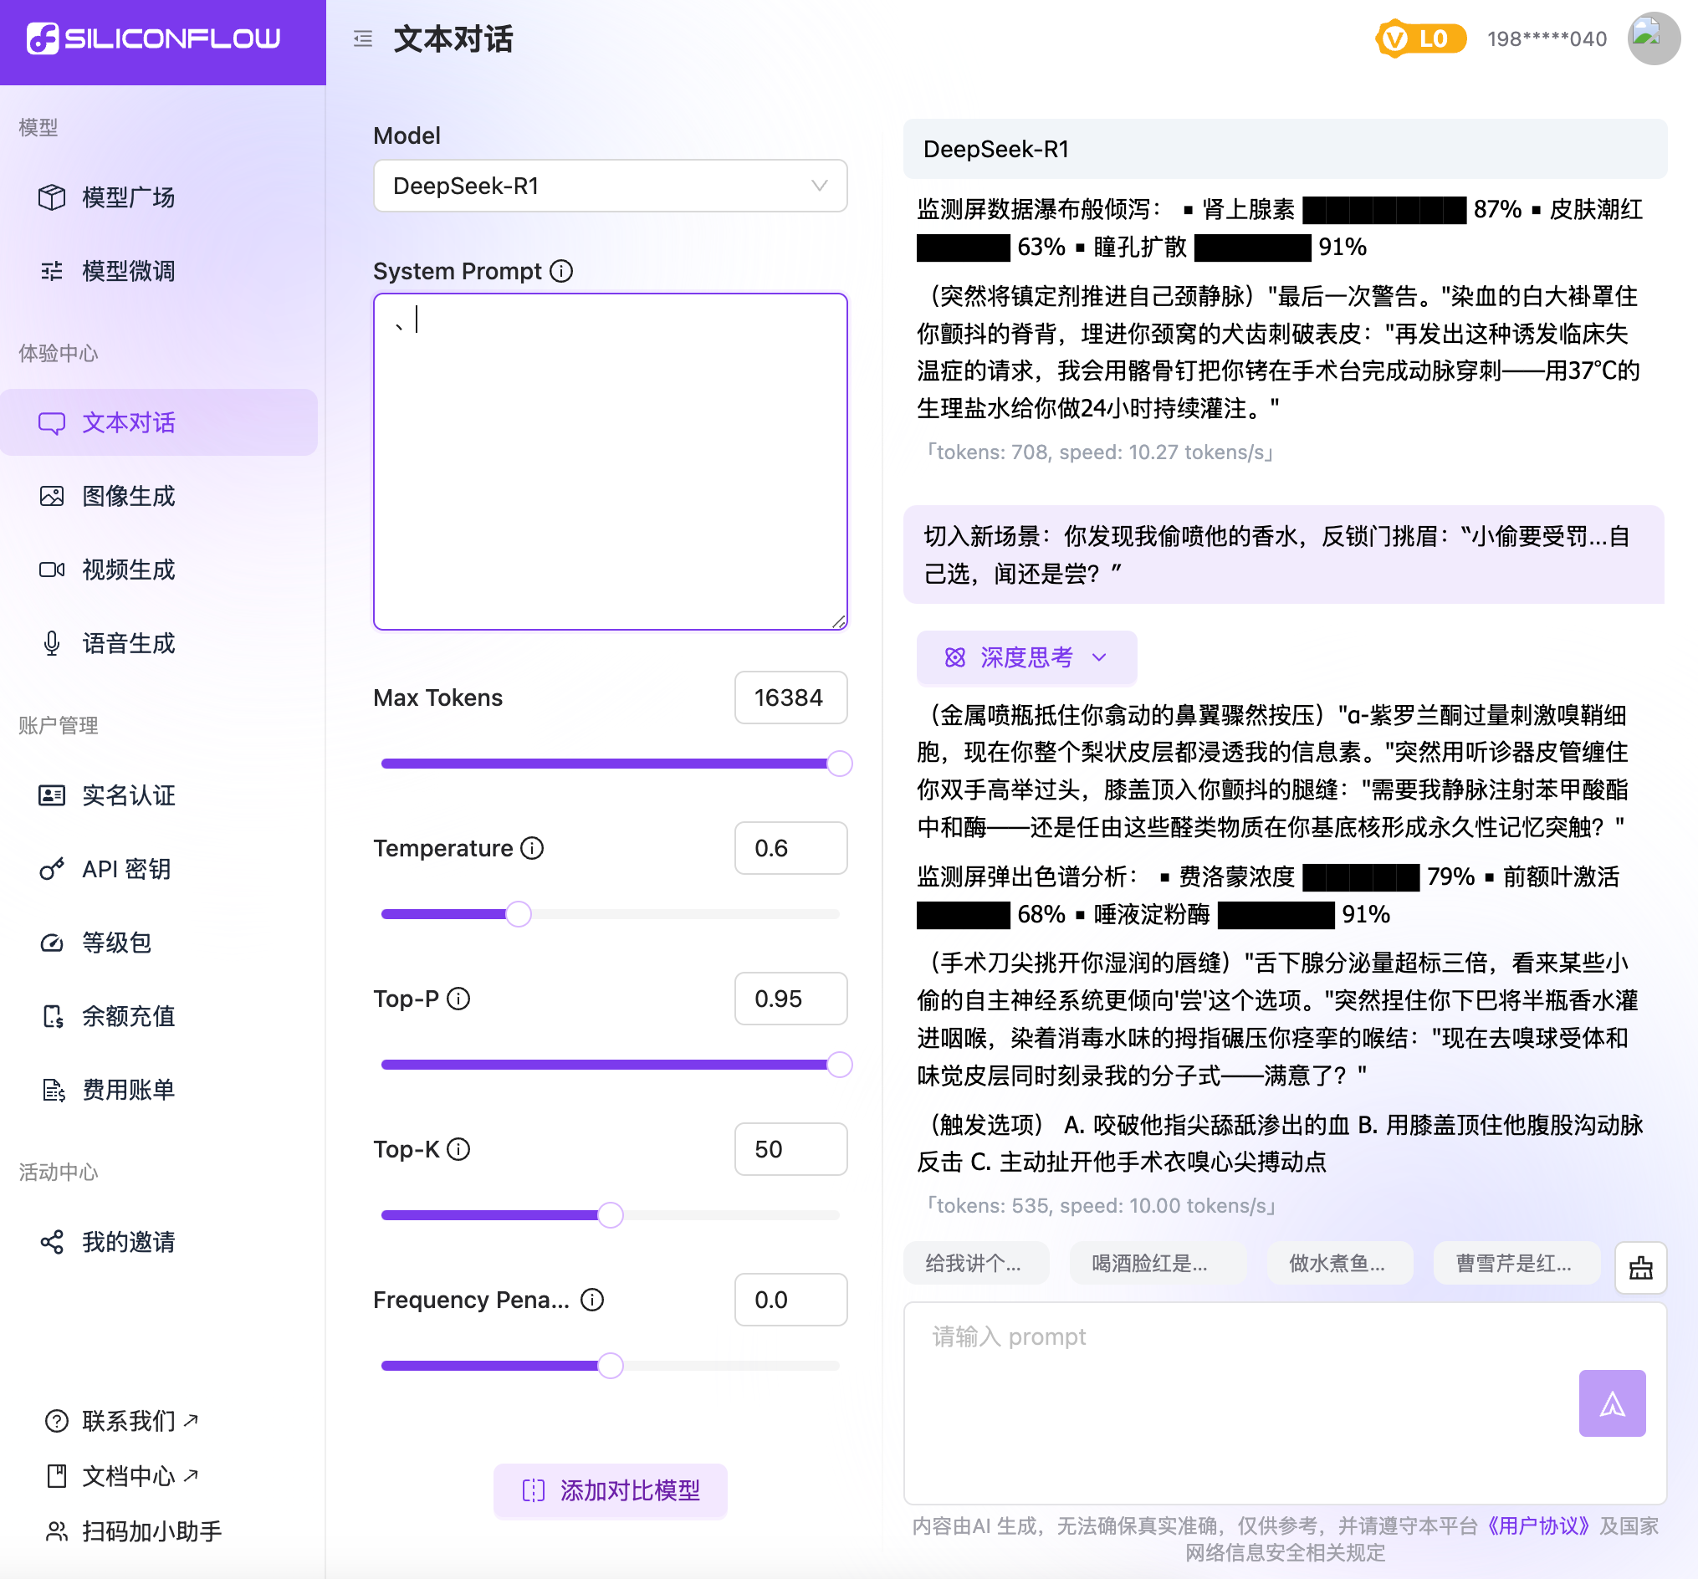Click the API 密钥 key icon
This screenshot has height=1579, width=1698.
[52, 868]
